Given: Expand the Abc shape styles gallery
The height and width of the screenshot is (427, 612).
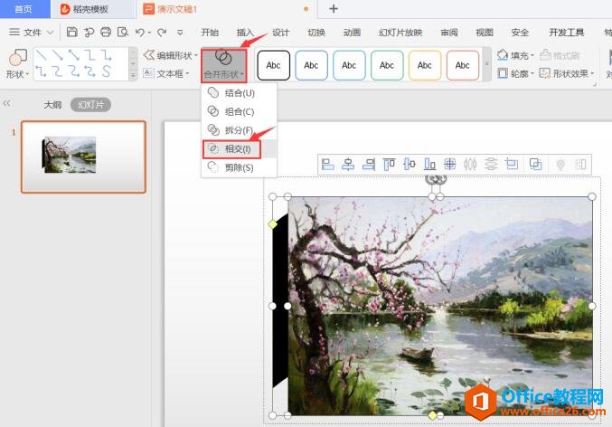Looking at the screenshot, I should 486,64.
